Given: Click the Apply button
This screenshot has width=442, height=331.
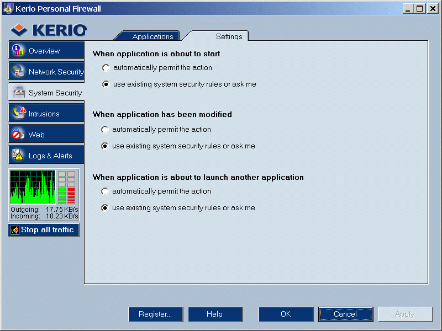Looking at the screenshot, I should [x=405, y=314].
